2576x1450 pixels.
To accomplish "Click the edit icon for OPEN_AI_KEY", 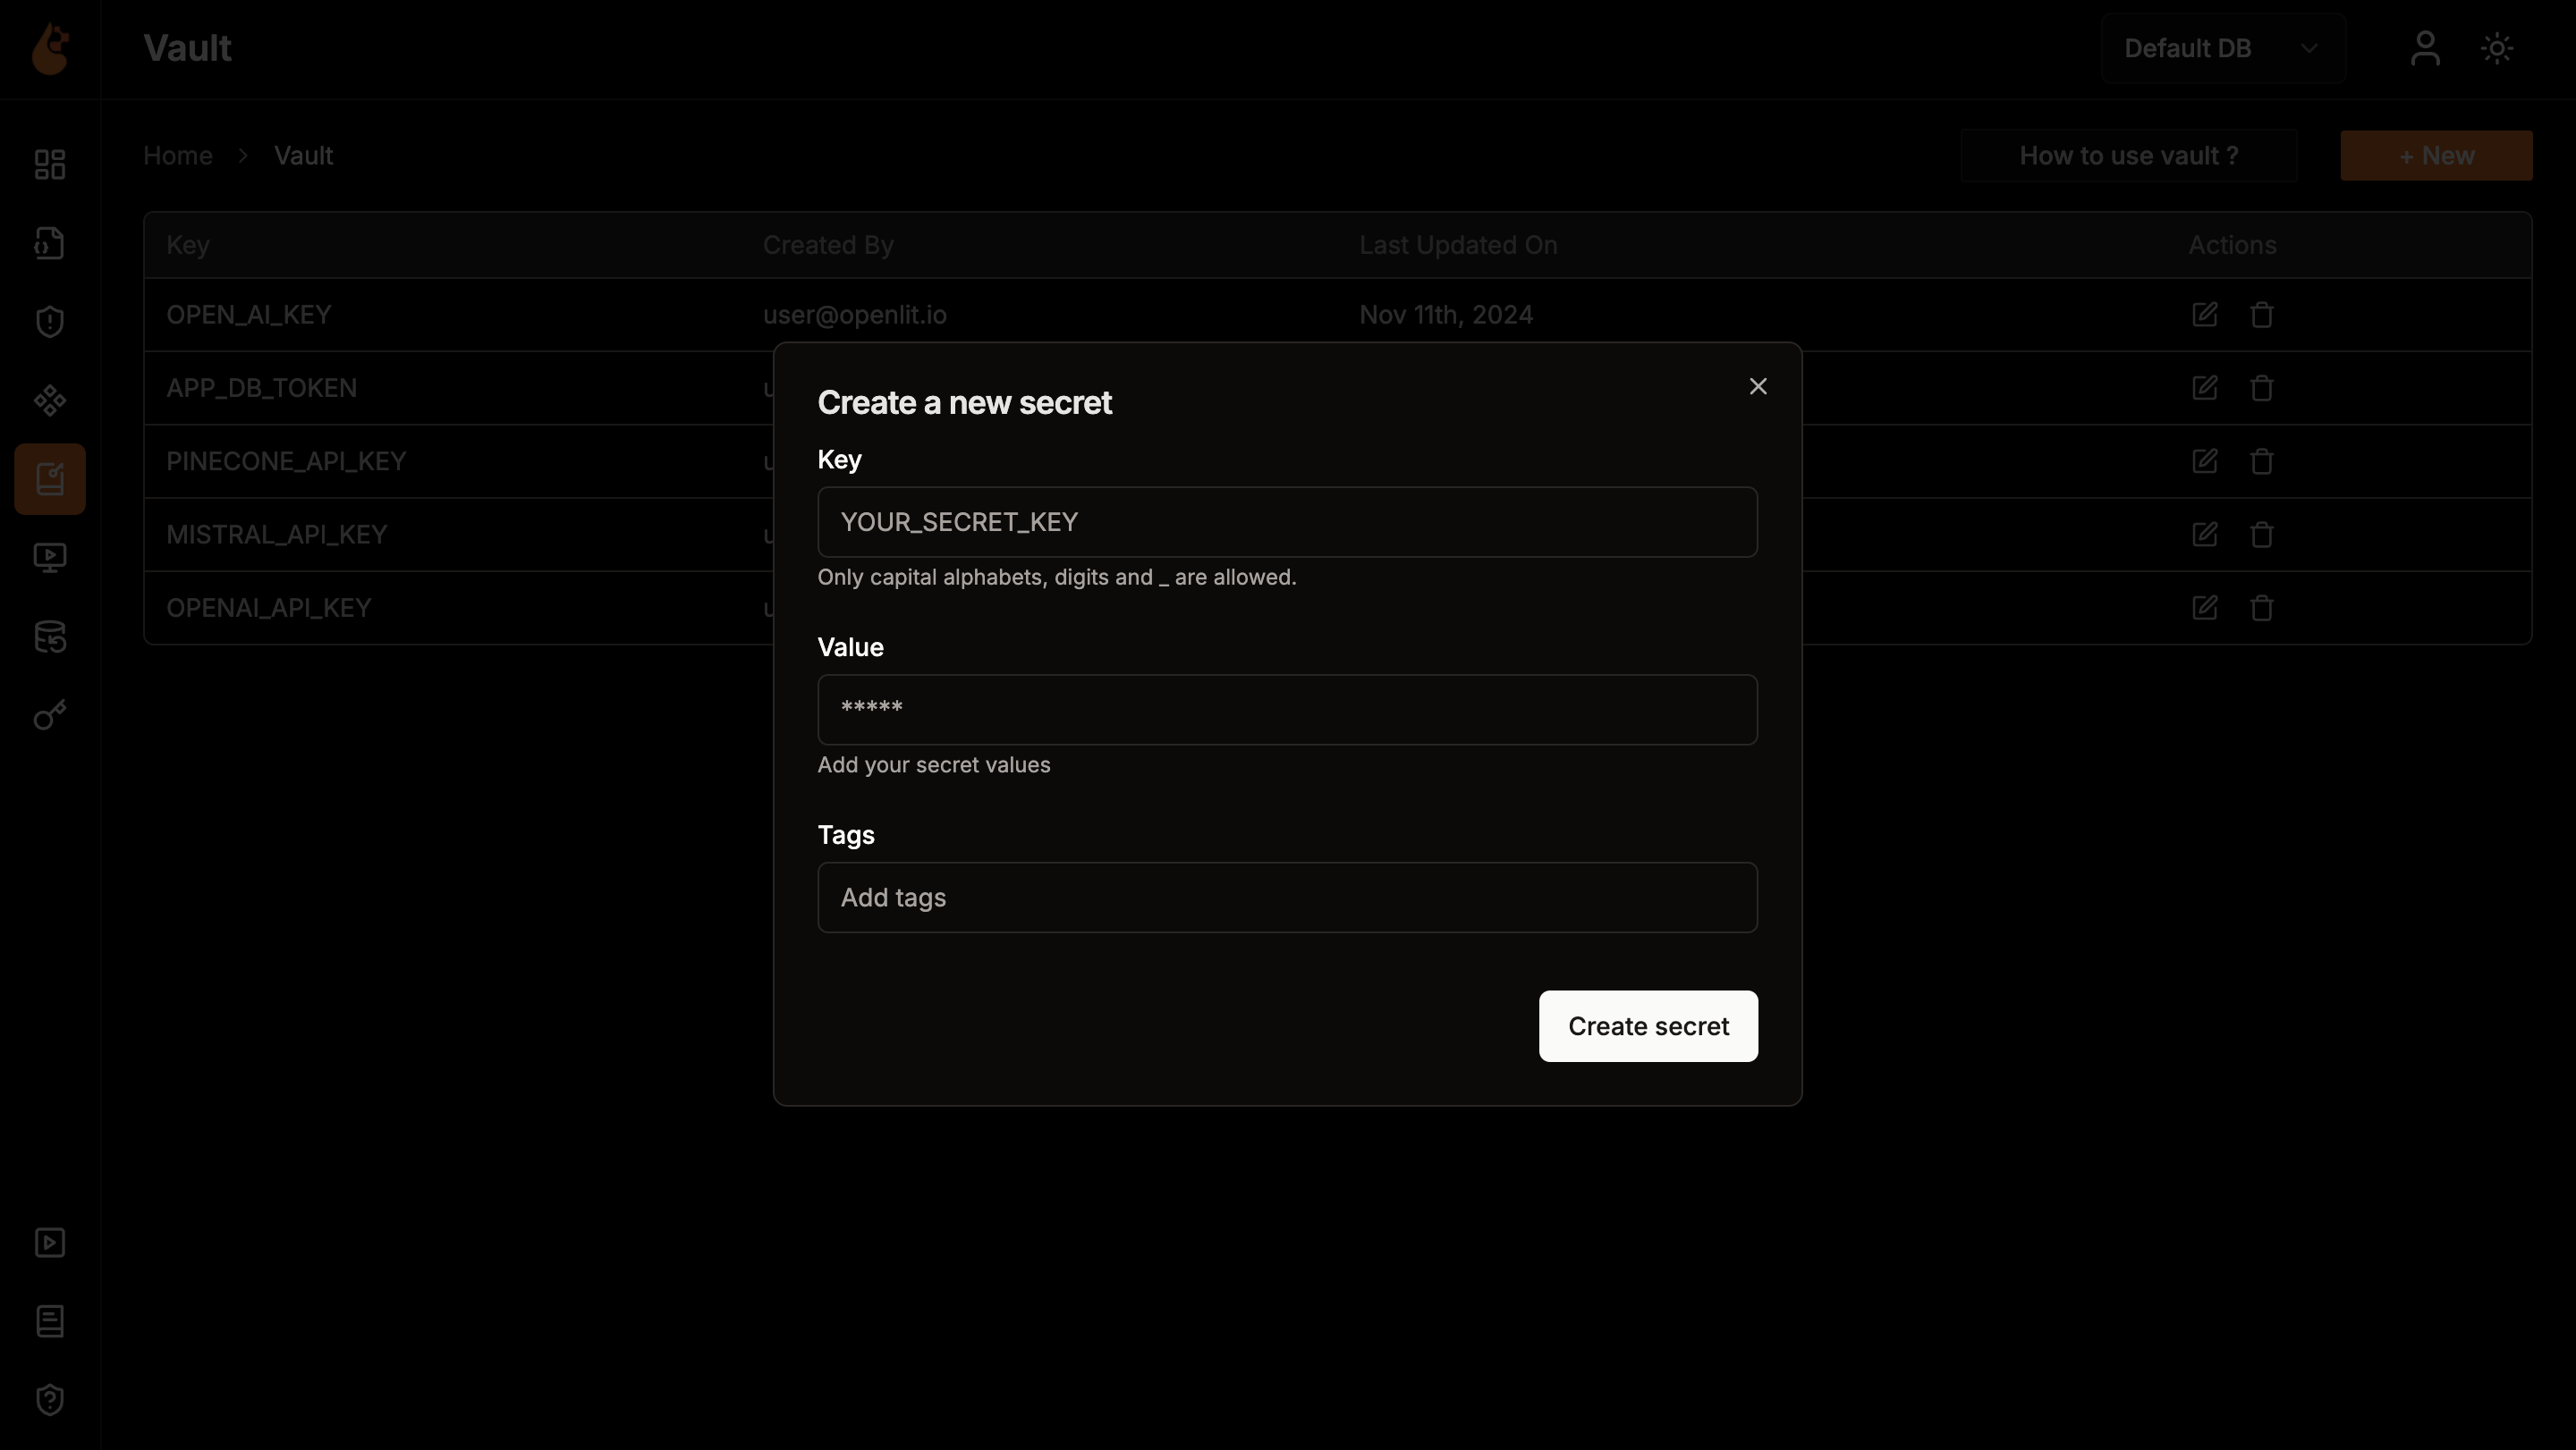I will tap(2205, 315).
